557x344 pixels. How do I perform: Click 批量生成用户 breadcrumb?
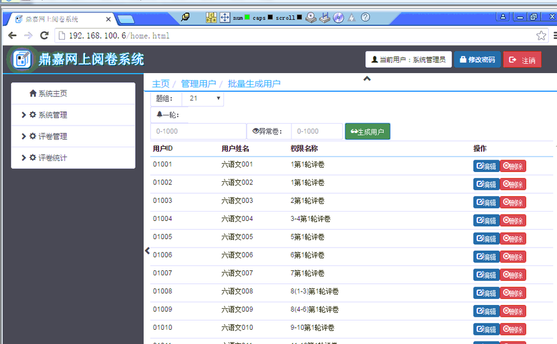(x=254, y=84)
